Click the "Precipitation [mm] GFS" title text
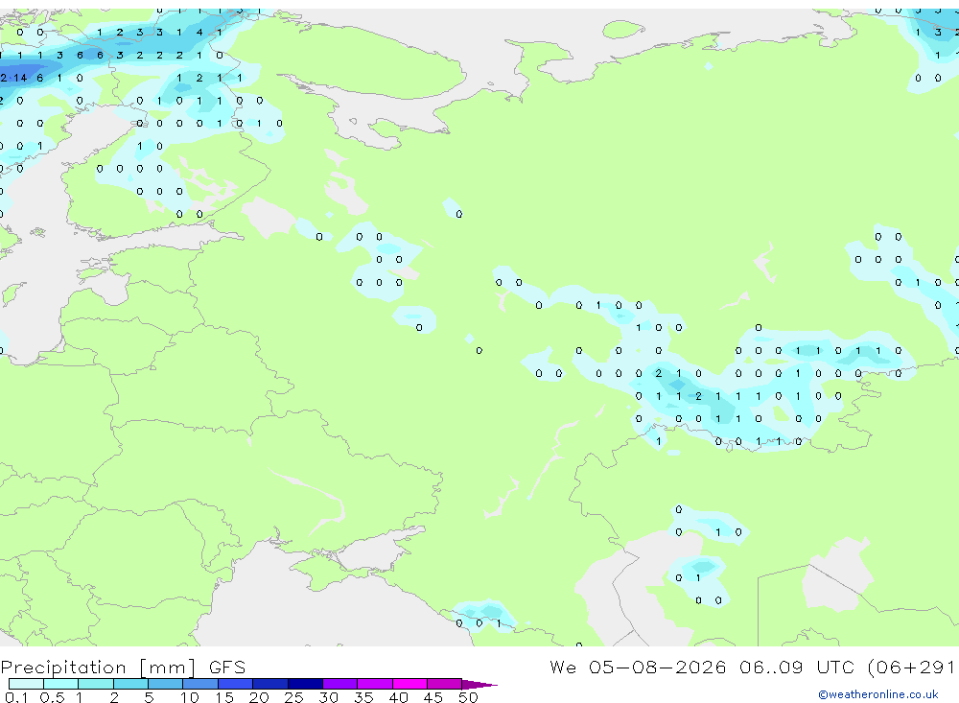Viewport: 959px width, 703px height. point(123,667)
